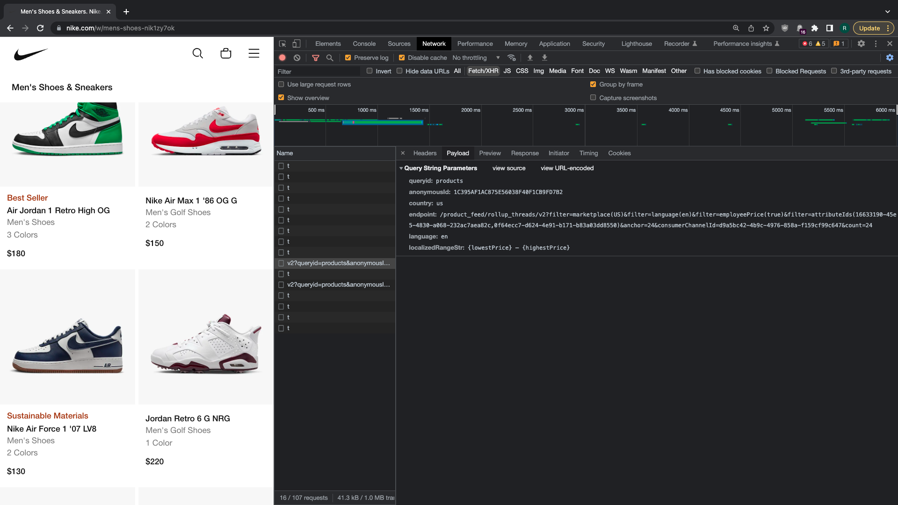898x505 pixels.
Task: Open the Lighthouse tab
Action: (x=637, y=43)
